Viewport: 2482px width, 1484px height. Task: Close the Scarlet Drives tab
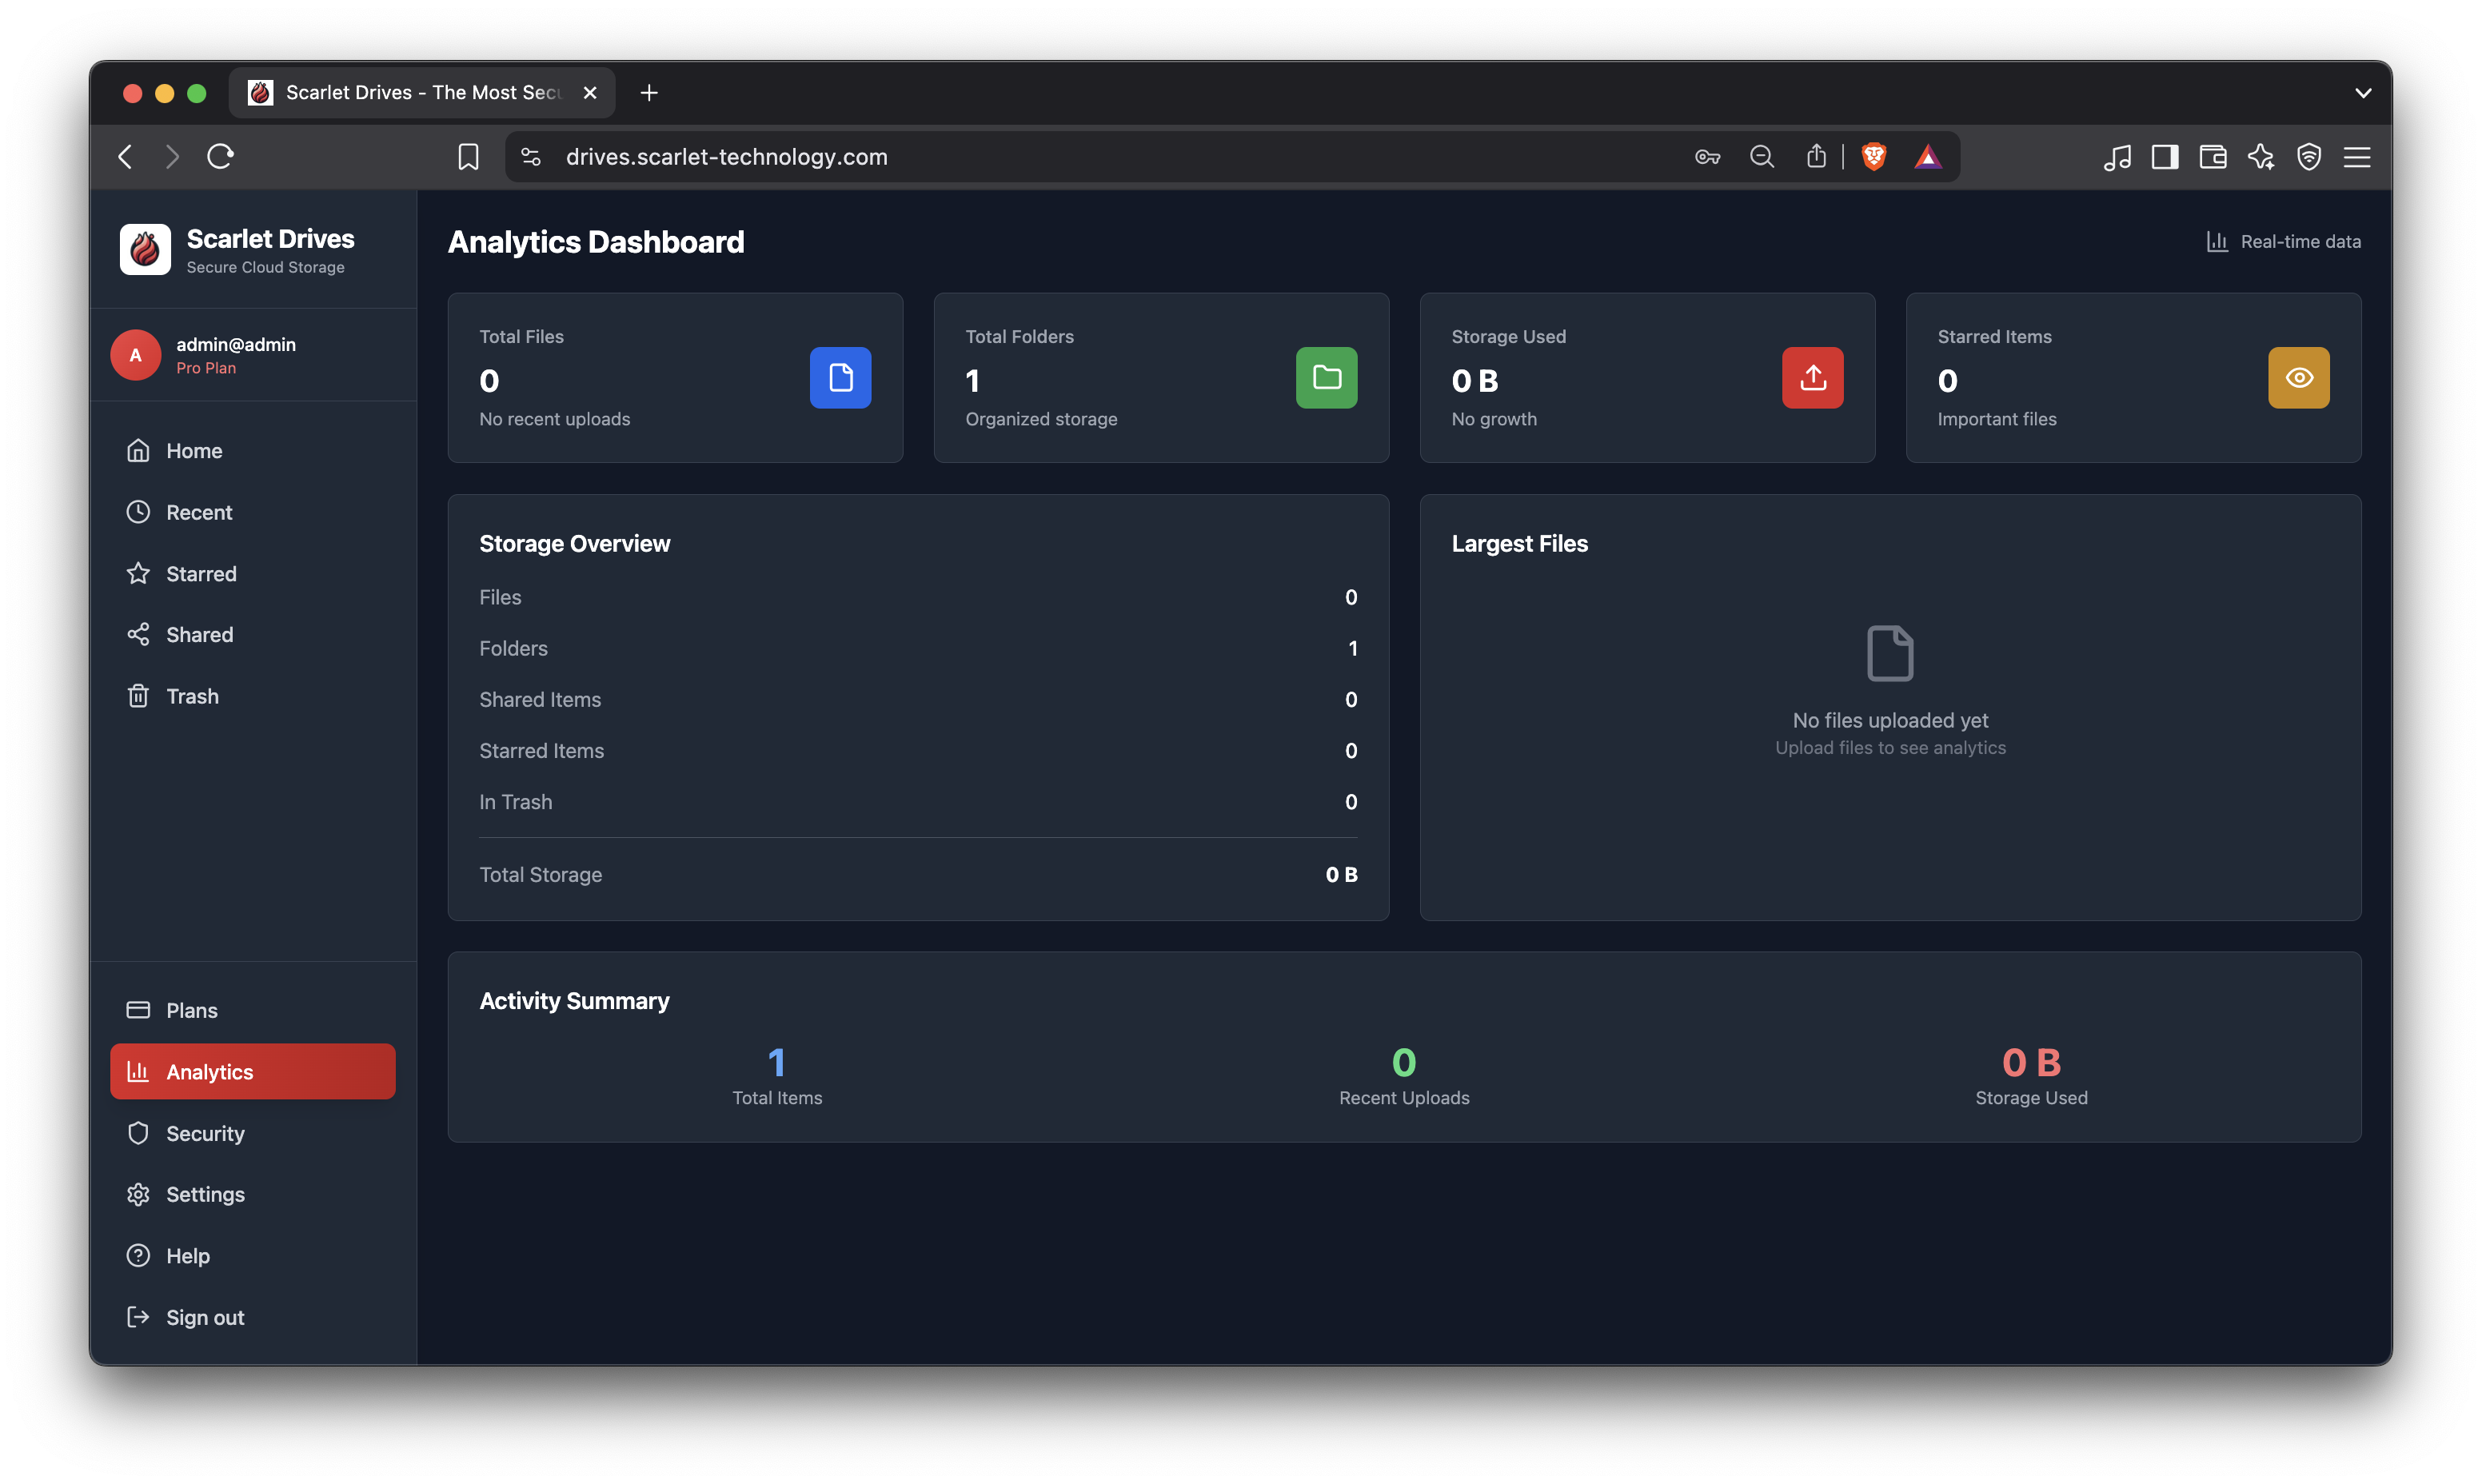click(x=590, y=93)
